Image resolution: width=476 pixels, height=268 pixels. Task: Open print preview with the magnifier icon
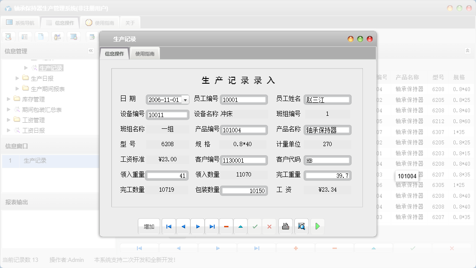coord(301,226)
